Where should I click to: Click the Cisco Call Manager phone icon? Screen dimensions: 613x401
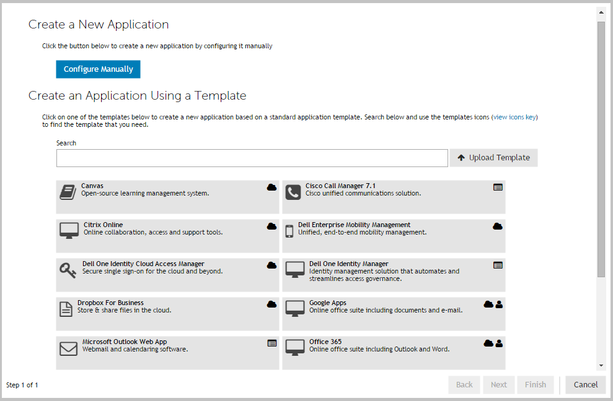(293, 192)
